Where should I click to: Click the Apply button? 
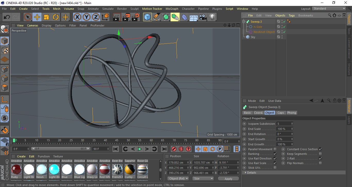pyautogui.click(x=228, y=179)
